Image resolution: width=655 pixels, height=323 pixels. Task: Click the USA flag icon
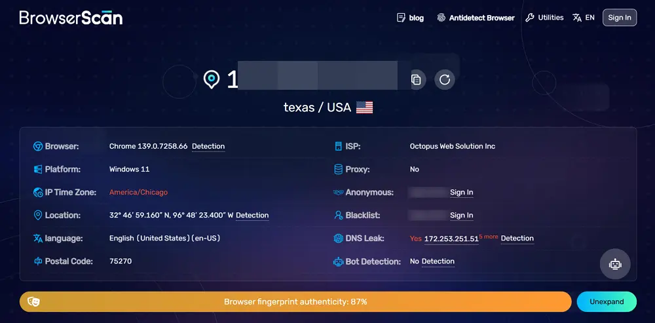pyautogui.click(x=365, y=107)
